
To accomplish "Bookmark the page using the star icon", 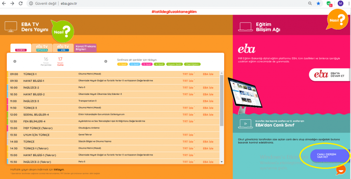I will tap(318, 3).
